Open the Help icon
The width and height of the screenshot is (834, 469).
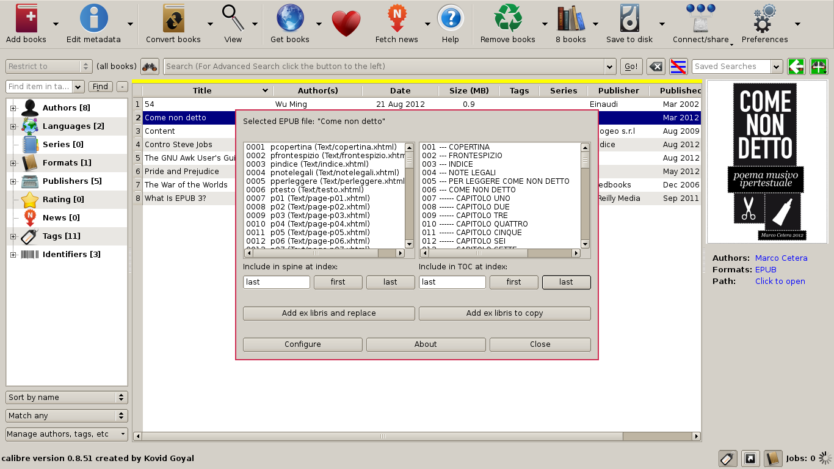tap(450, 18)
